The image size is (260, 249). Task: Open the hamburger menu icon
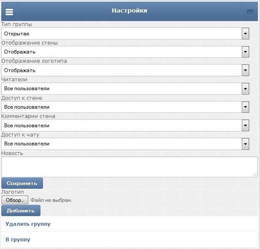[x=9, y=12]
